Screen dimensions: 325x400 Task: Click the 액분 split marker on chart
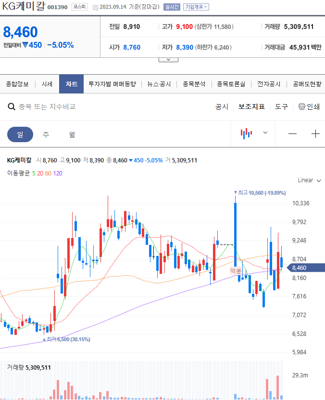click(236, 271)
